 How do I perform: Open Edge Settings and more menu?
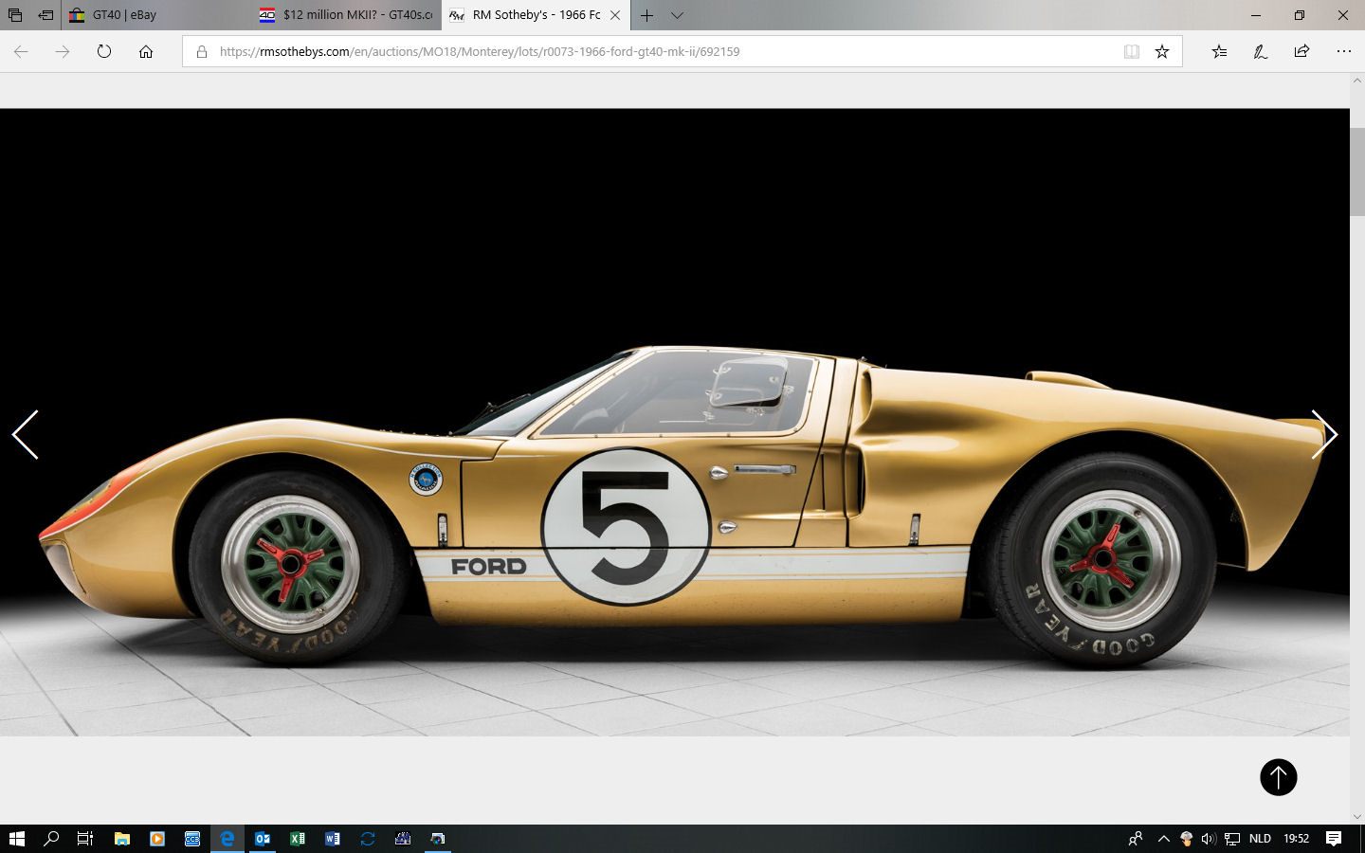pyautogui.click(x=1343, y=51)
